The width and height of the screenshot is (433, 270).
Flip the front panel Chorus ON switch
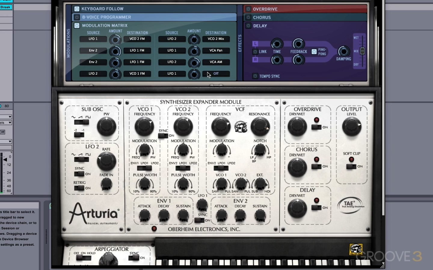coord(316,166)
